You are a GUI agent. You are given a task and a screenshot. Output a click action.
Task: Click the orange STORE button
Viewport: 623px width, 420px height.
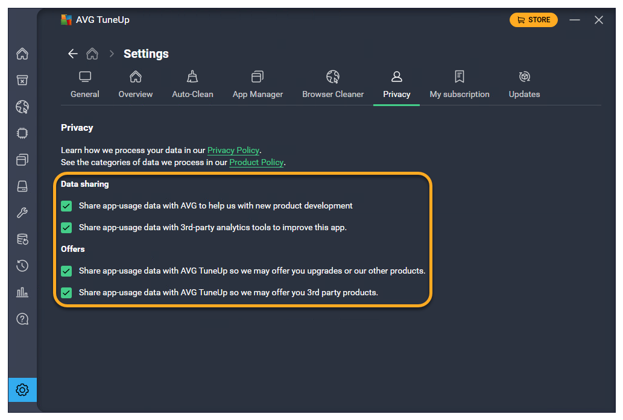coord(534,20)
